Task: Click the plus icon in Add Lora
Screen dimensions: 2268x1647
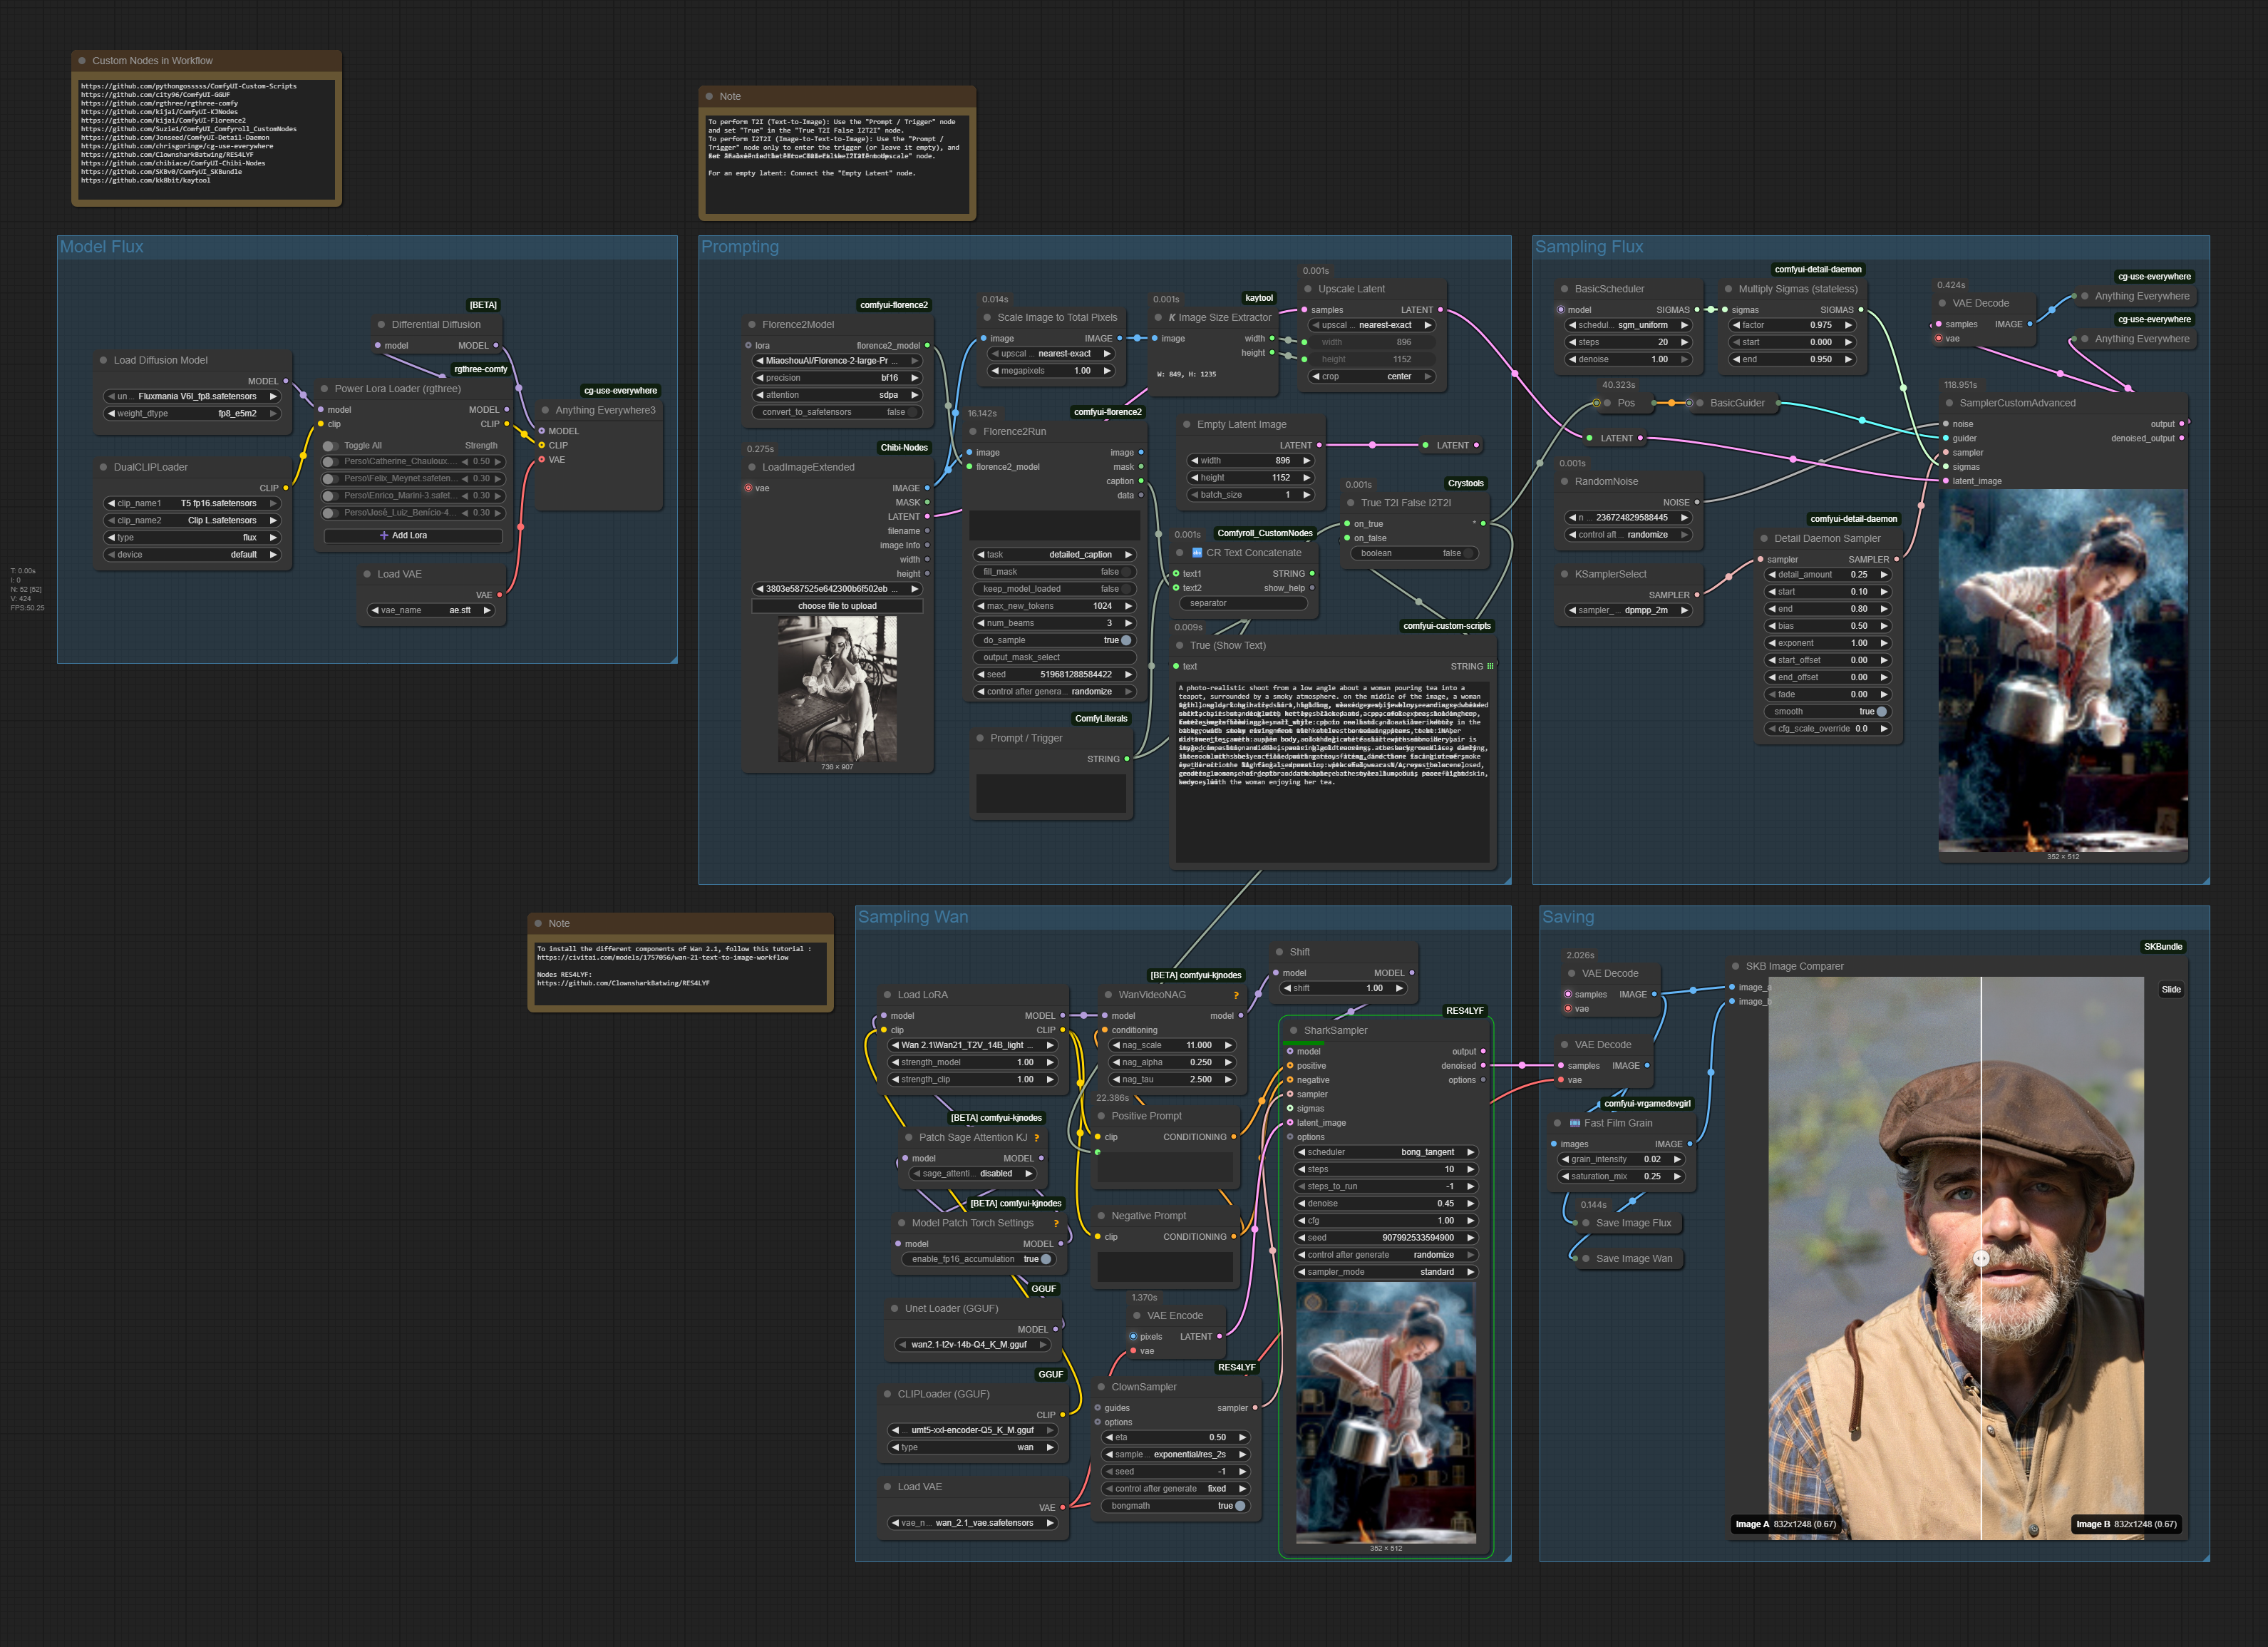Action: [384, 535]
